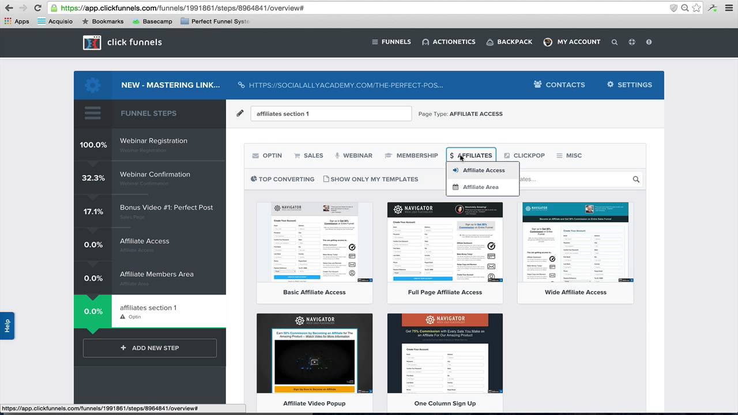Open the funnel URL link
738x415 pixels.
pyautogui.click(x=341, y=85)
